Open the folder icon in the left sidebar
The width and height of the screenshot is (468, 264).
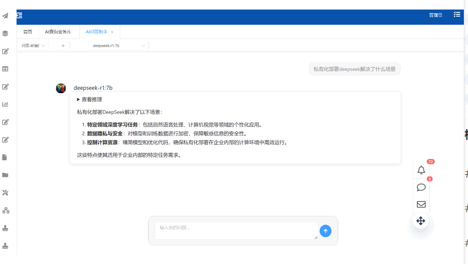tap(5, 174)
